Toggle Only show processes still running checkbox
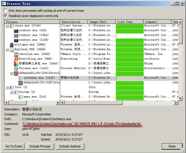 tap(5, 10)
